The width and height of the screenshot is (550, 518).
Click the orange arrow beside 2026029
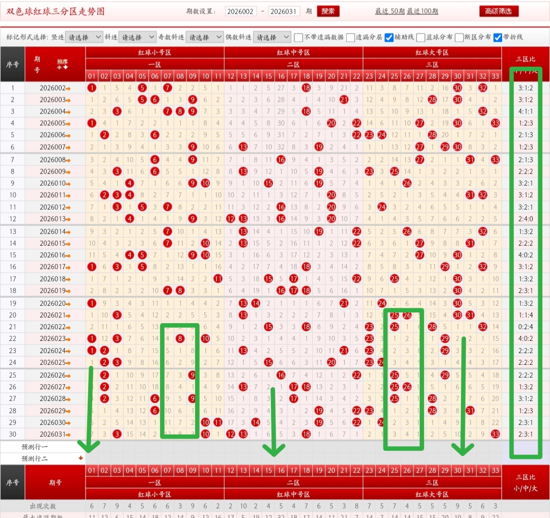(68, 412)
